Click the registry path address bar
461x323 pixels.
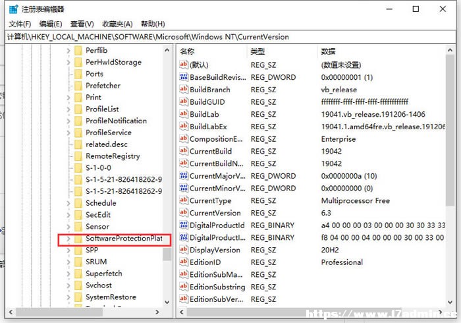click(230, 37)
